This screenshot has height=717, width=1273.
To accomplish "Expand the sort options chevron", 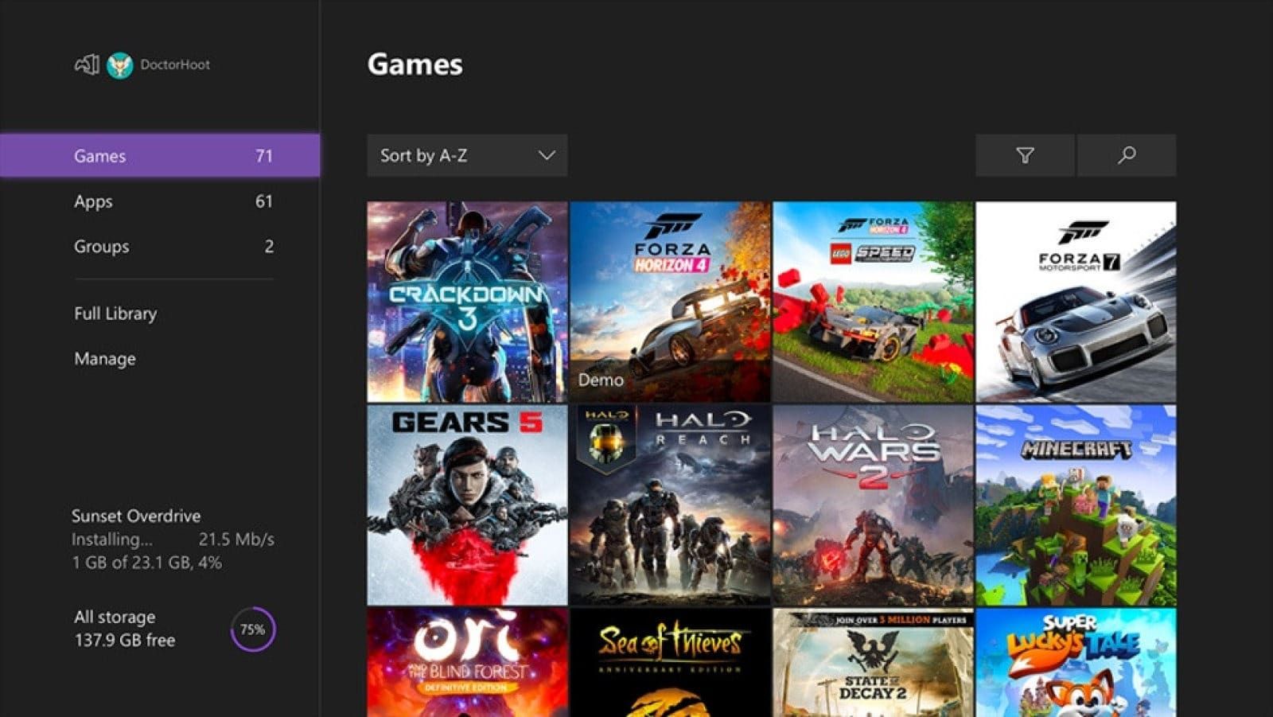I will click(546, 155).
